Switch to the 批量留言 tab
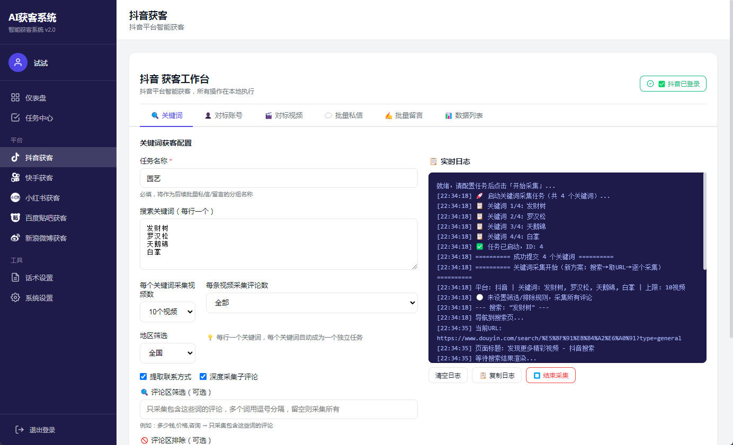The height and width of the screenshot is (445, 733). click(403, 115)
